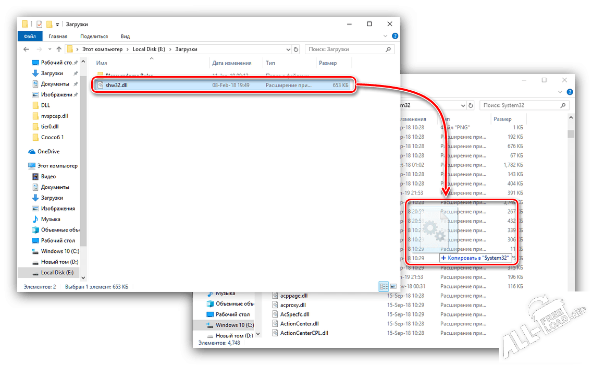Switch to details view in status bar

point(384,287)
